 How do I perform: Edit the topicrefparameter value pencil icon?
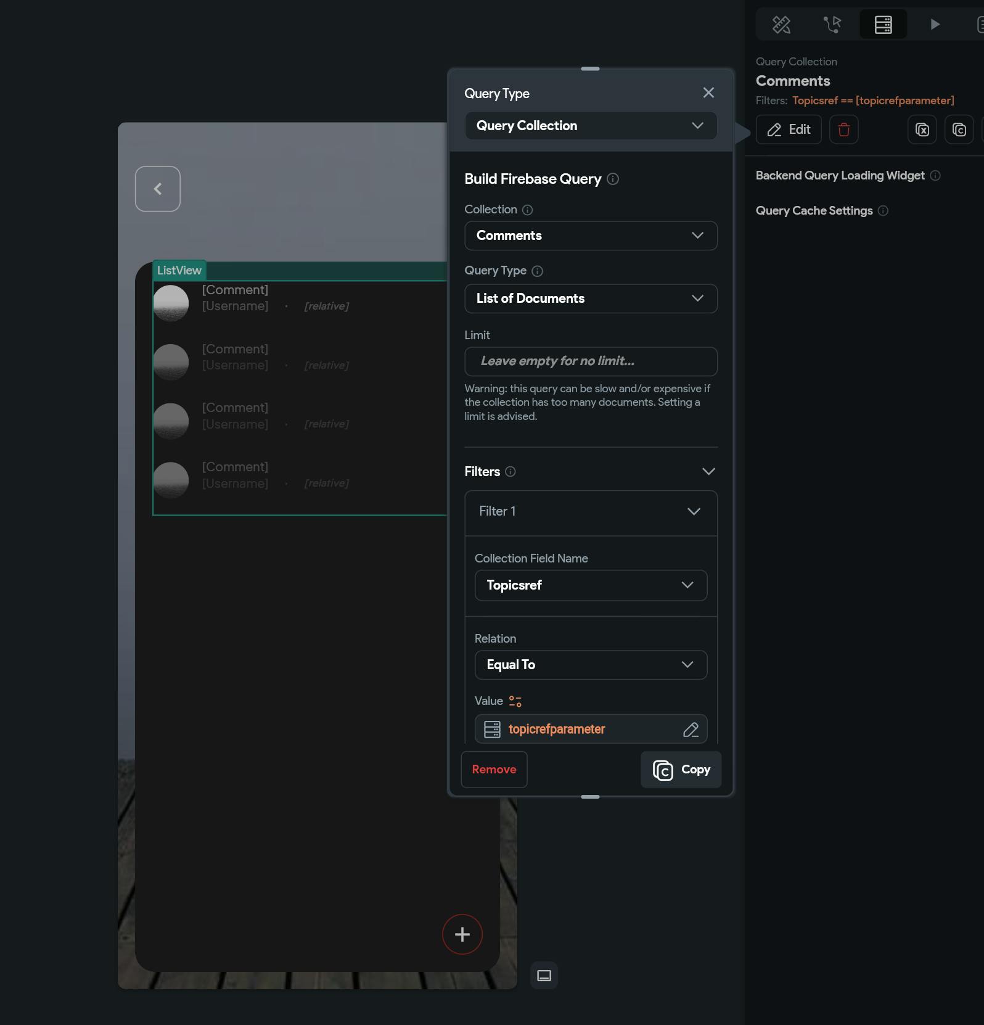(x=691, y=730)
